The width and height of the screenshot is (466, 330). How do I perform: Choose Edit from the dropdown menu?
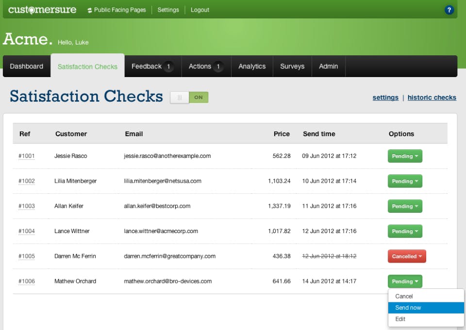click(426, 319)
